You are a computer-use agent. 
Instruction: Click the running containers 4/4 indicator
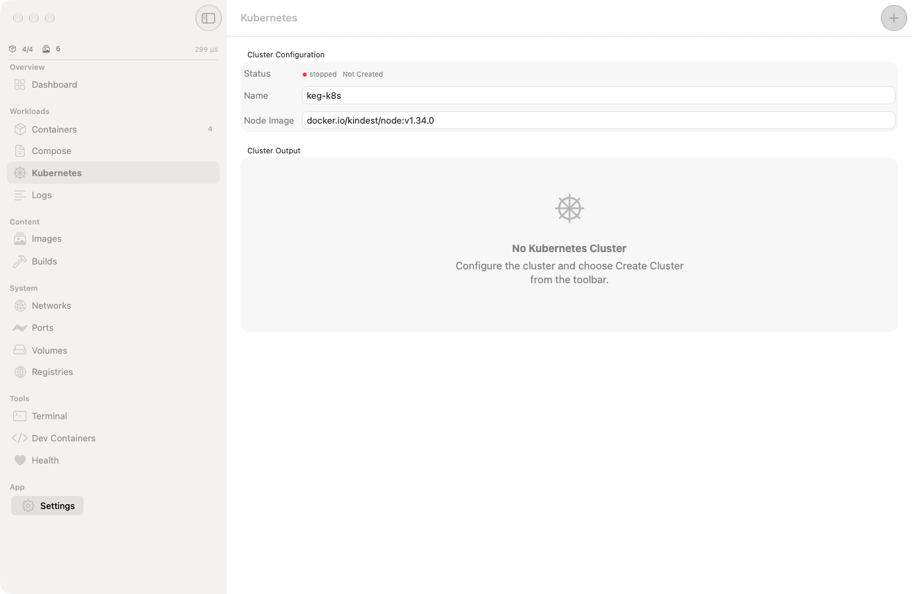pos(21,49)
